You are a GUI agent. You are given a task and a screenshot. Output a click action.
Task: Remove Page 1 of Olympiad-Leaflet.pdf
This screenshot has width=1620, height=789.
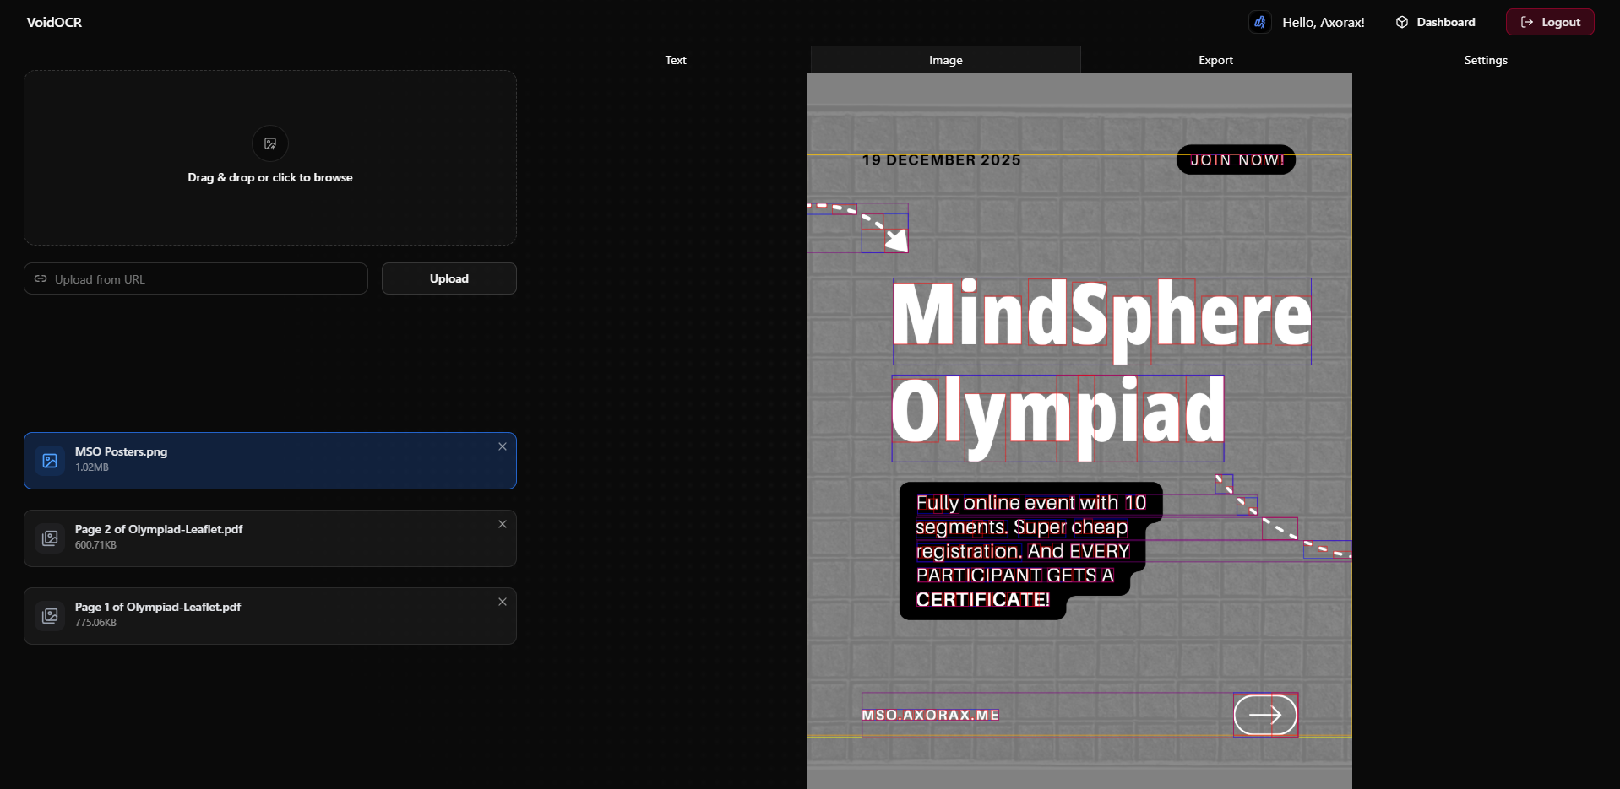pyautogui.click(x=503, y=602)
